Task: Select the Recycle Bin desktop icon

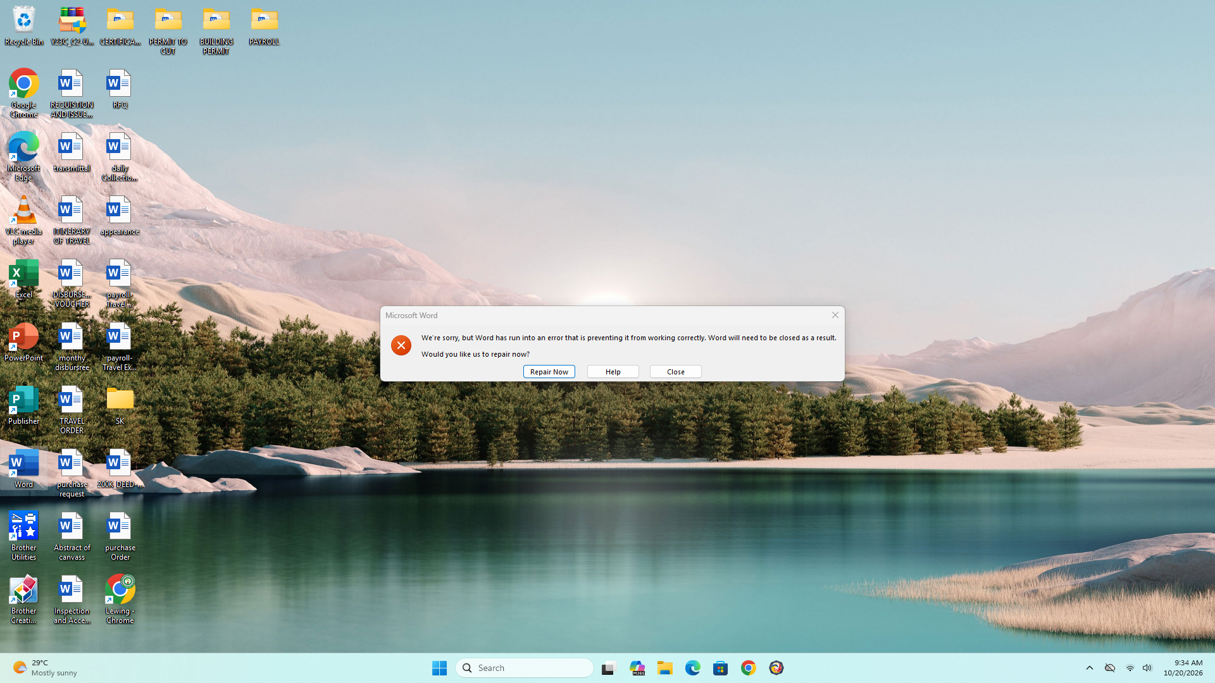Action: pos(24,26)
